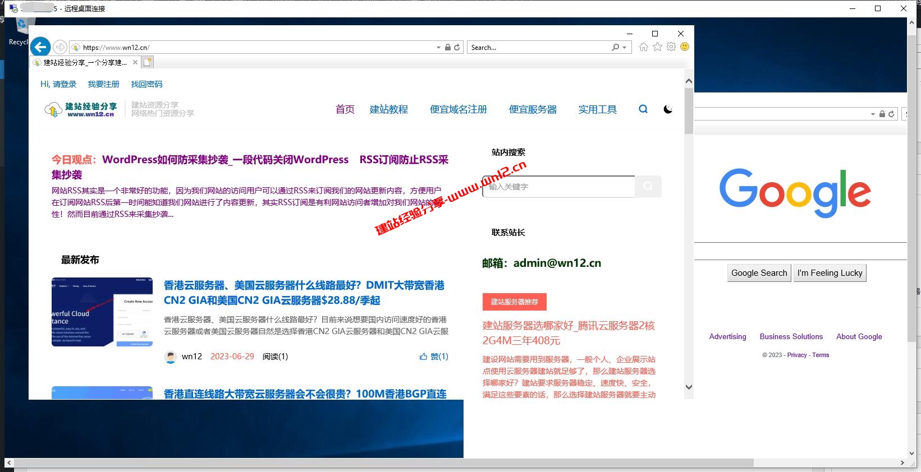The image size is (921, 472).
Task: Click the remote desktop scrollbar down arrow
Action: tap(913, 454)
